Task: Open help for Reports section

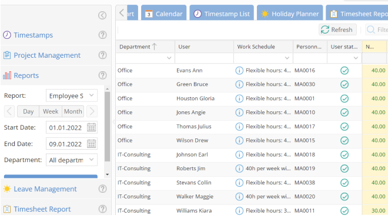Action: pos(102,75)
